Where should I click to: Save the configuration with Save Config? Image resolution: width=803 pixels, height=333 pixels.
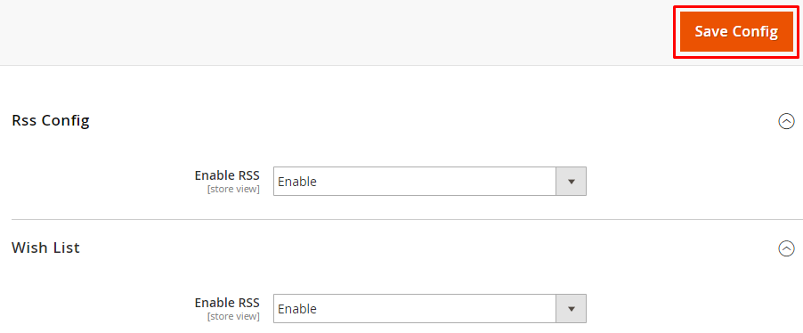[736, 32]
